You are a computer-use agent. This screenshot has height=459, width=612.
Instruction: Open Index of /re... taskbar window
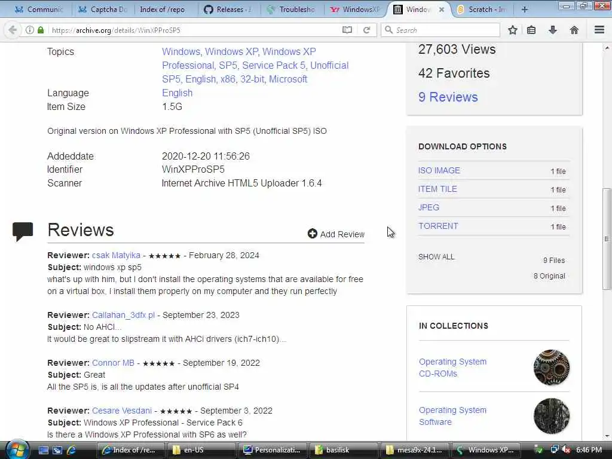[x=130, y=450]
